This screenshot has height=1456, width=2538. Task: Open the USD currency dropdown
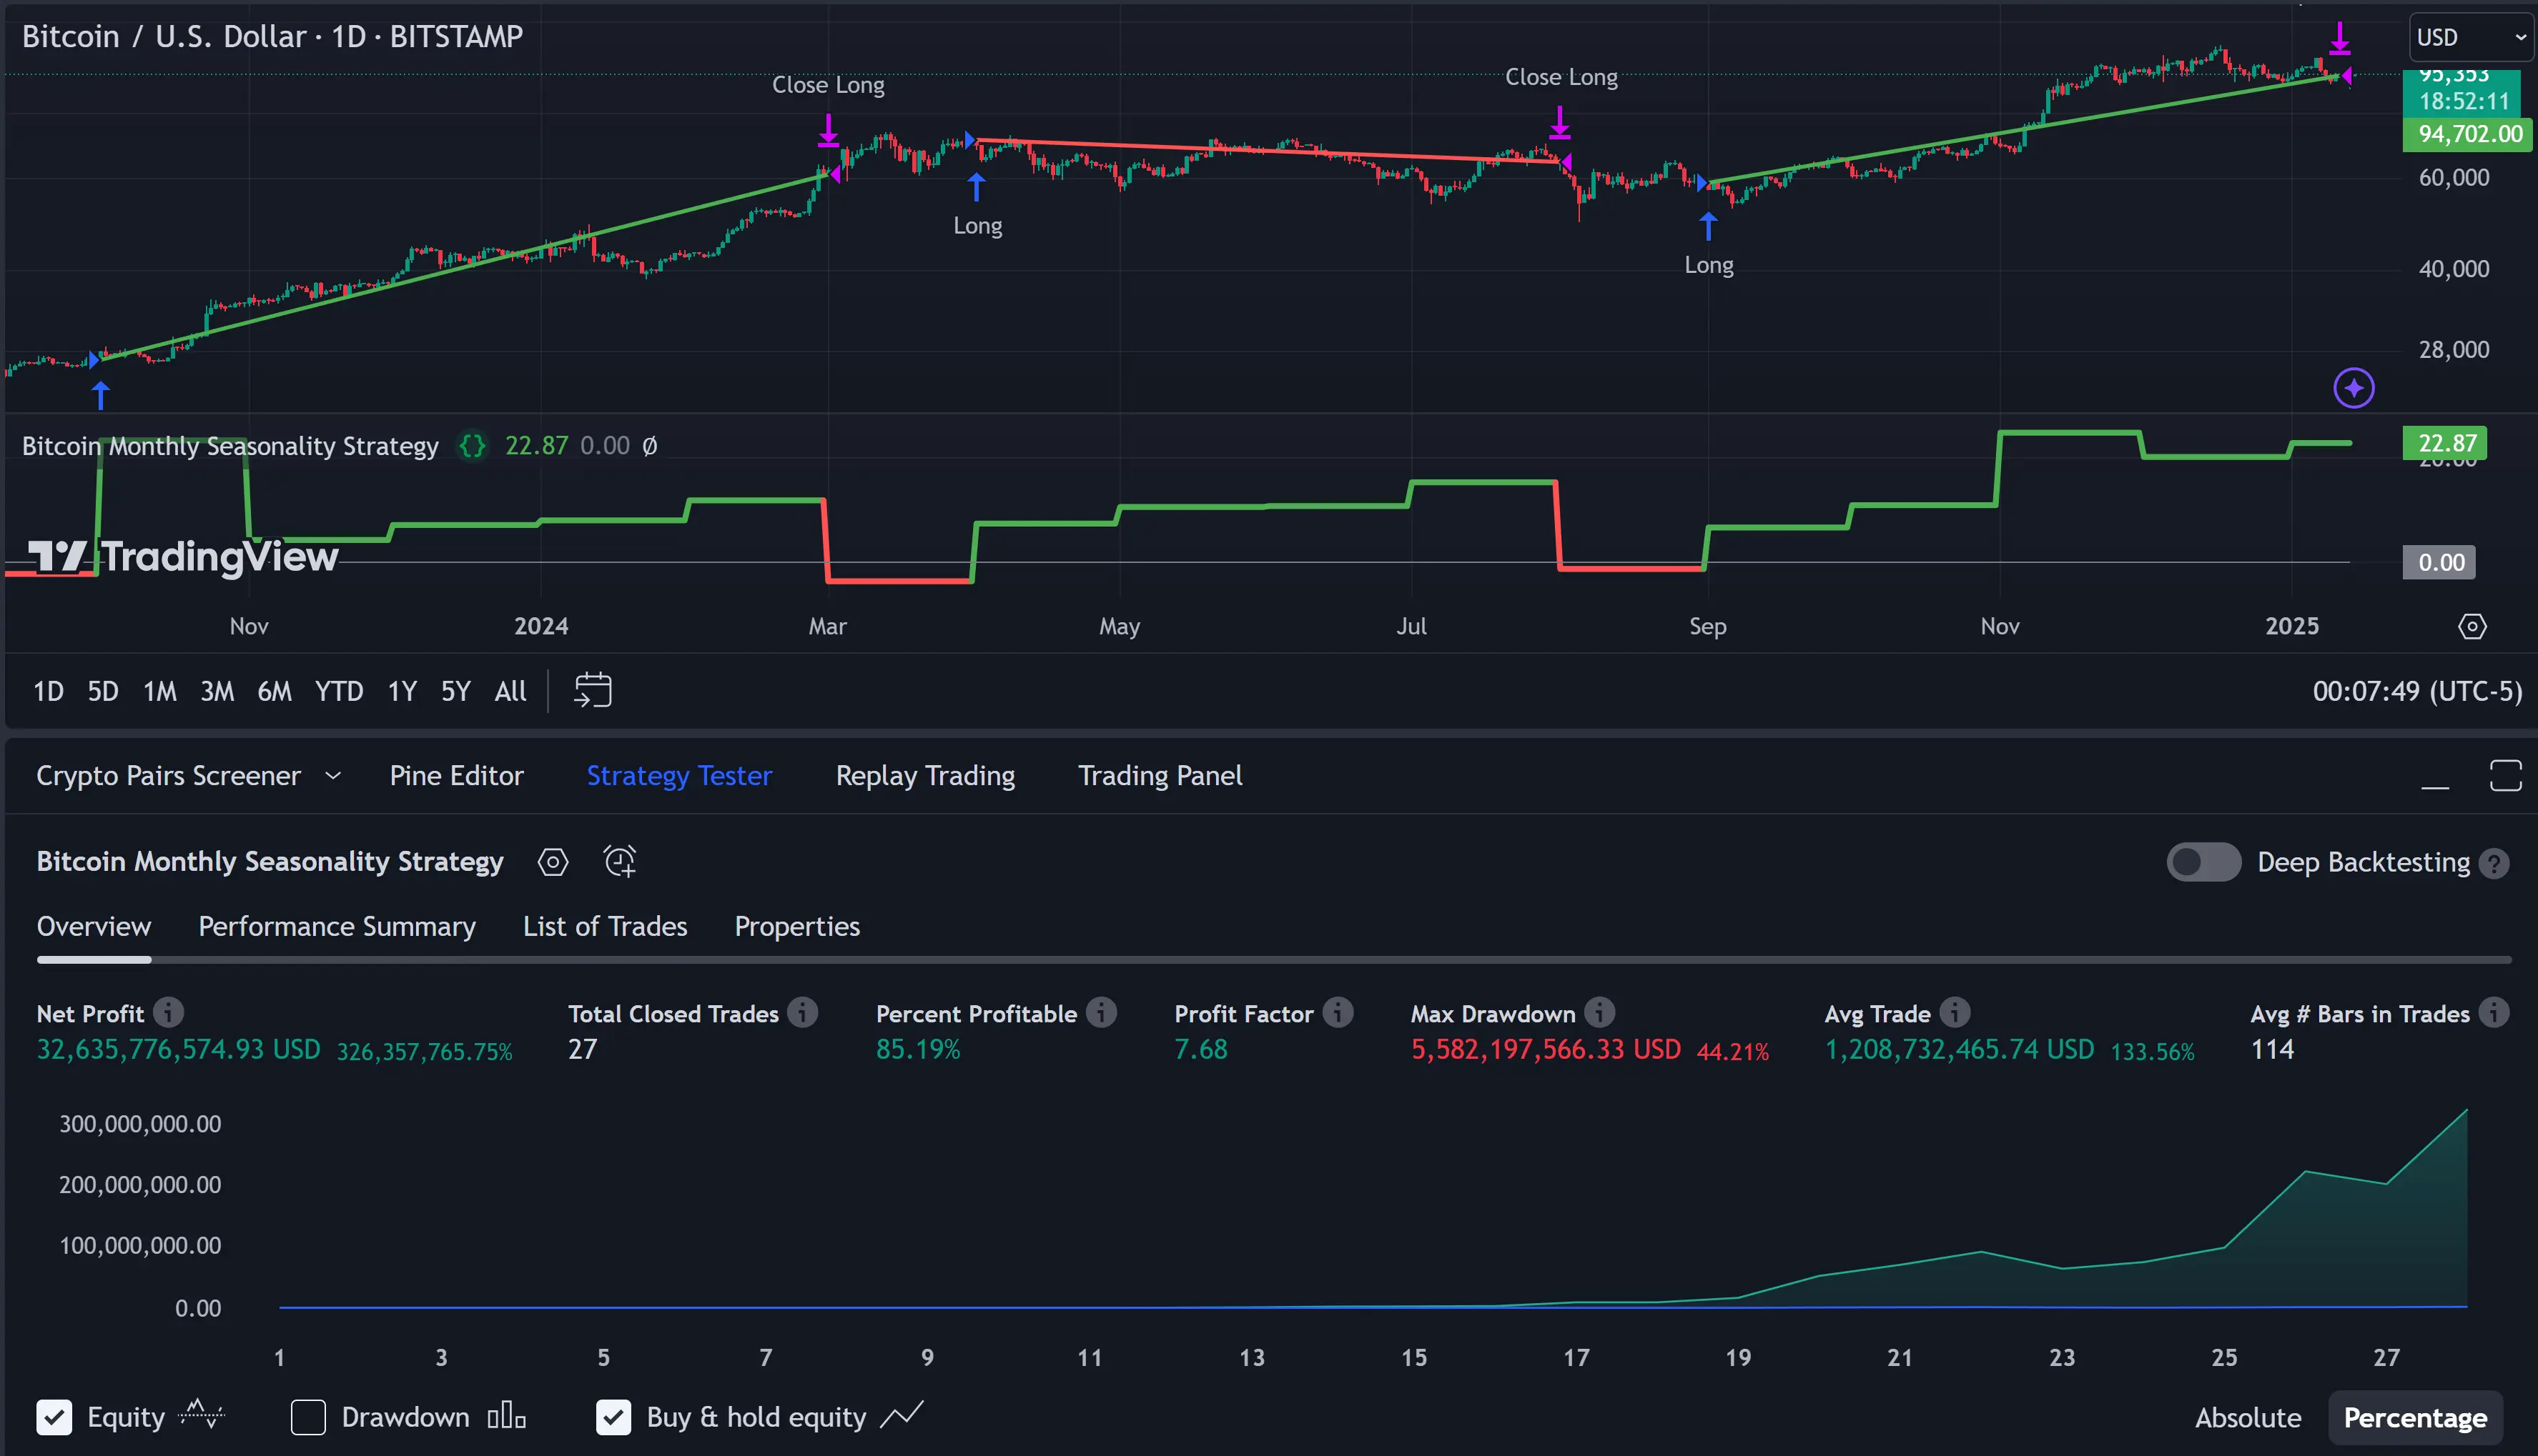(2469, 38)
